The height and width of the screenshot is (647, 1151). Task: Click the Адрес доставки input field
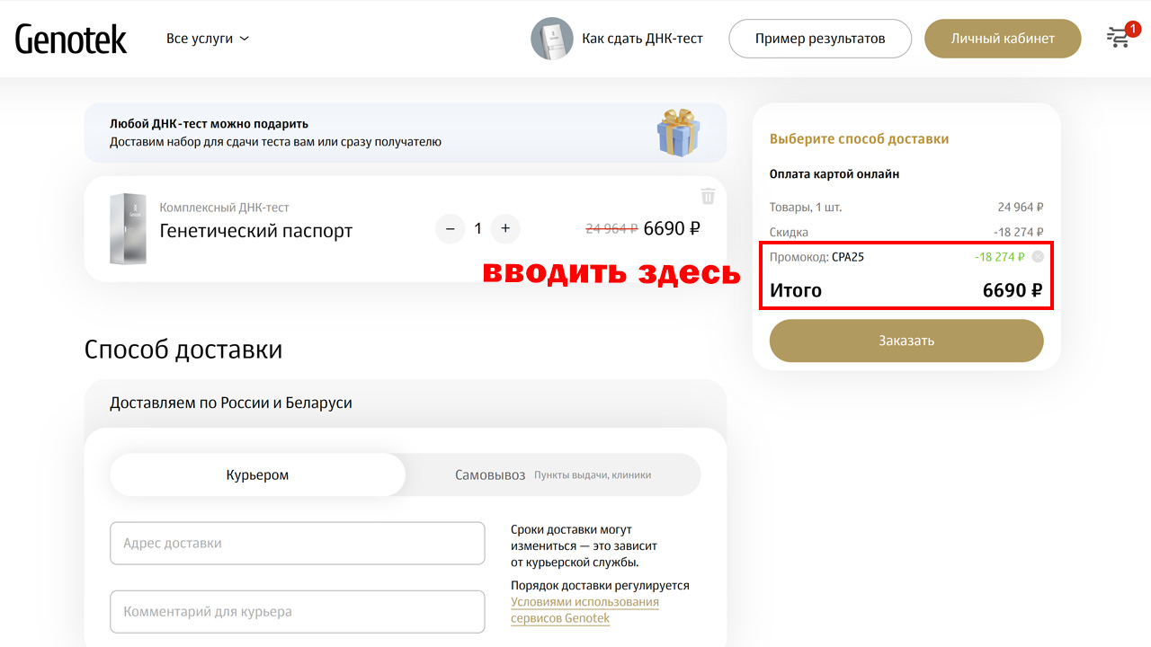pos(298,543)
